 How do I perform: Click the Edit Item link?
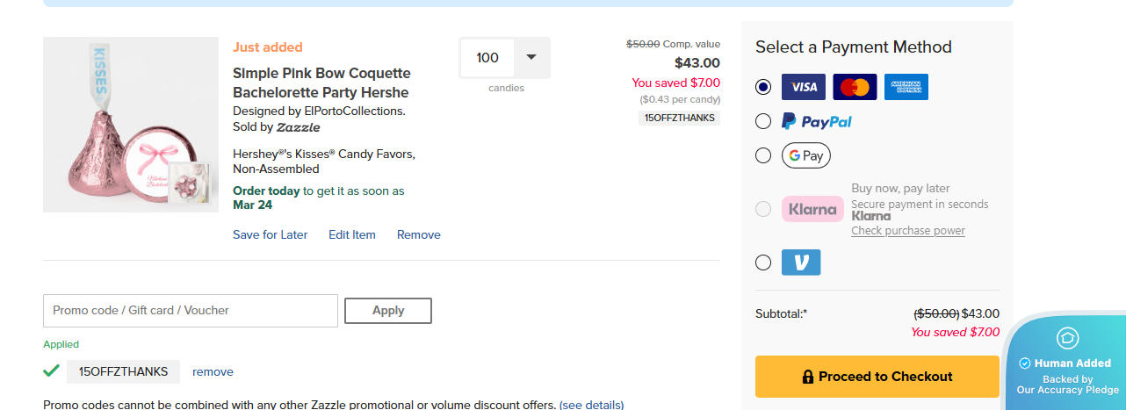351,234
